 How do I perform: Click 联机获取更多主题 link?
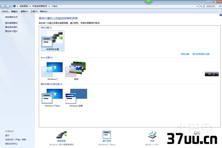[201, 54]
